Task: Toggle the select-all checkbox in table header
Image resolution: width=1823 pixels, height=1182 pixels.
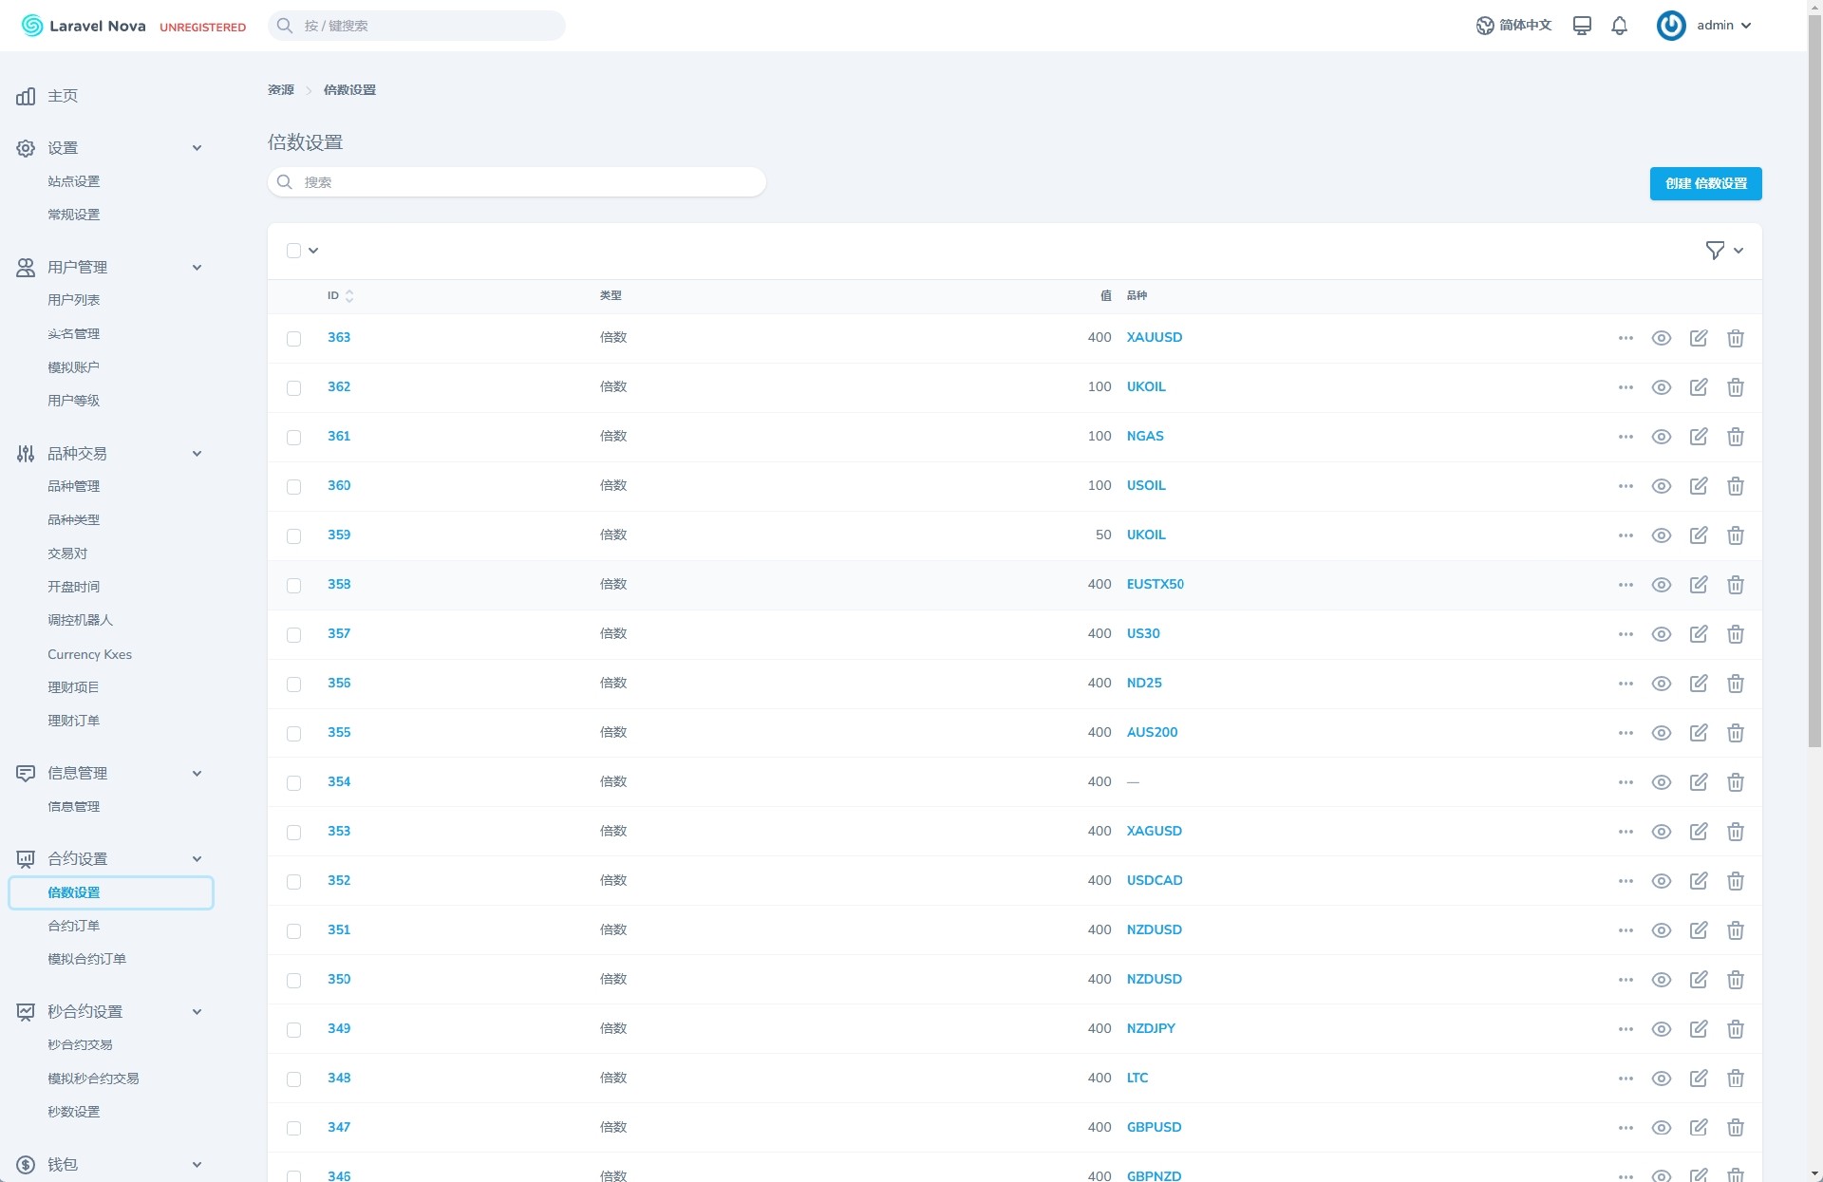Action: pos(293,251)
